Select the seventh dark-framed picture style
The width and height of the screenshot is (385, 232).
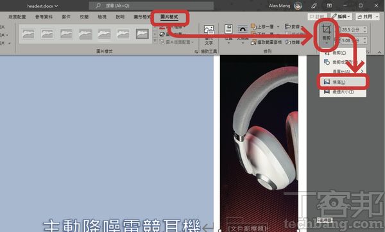142,34
